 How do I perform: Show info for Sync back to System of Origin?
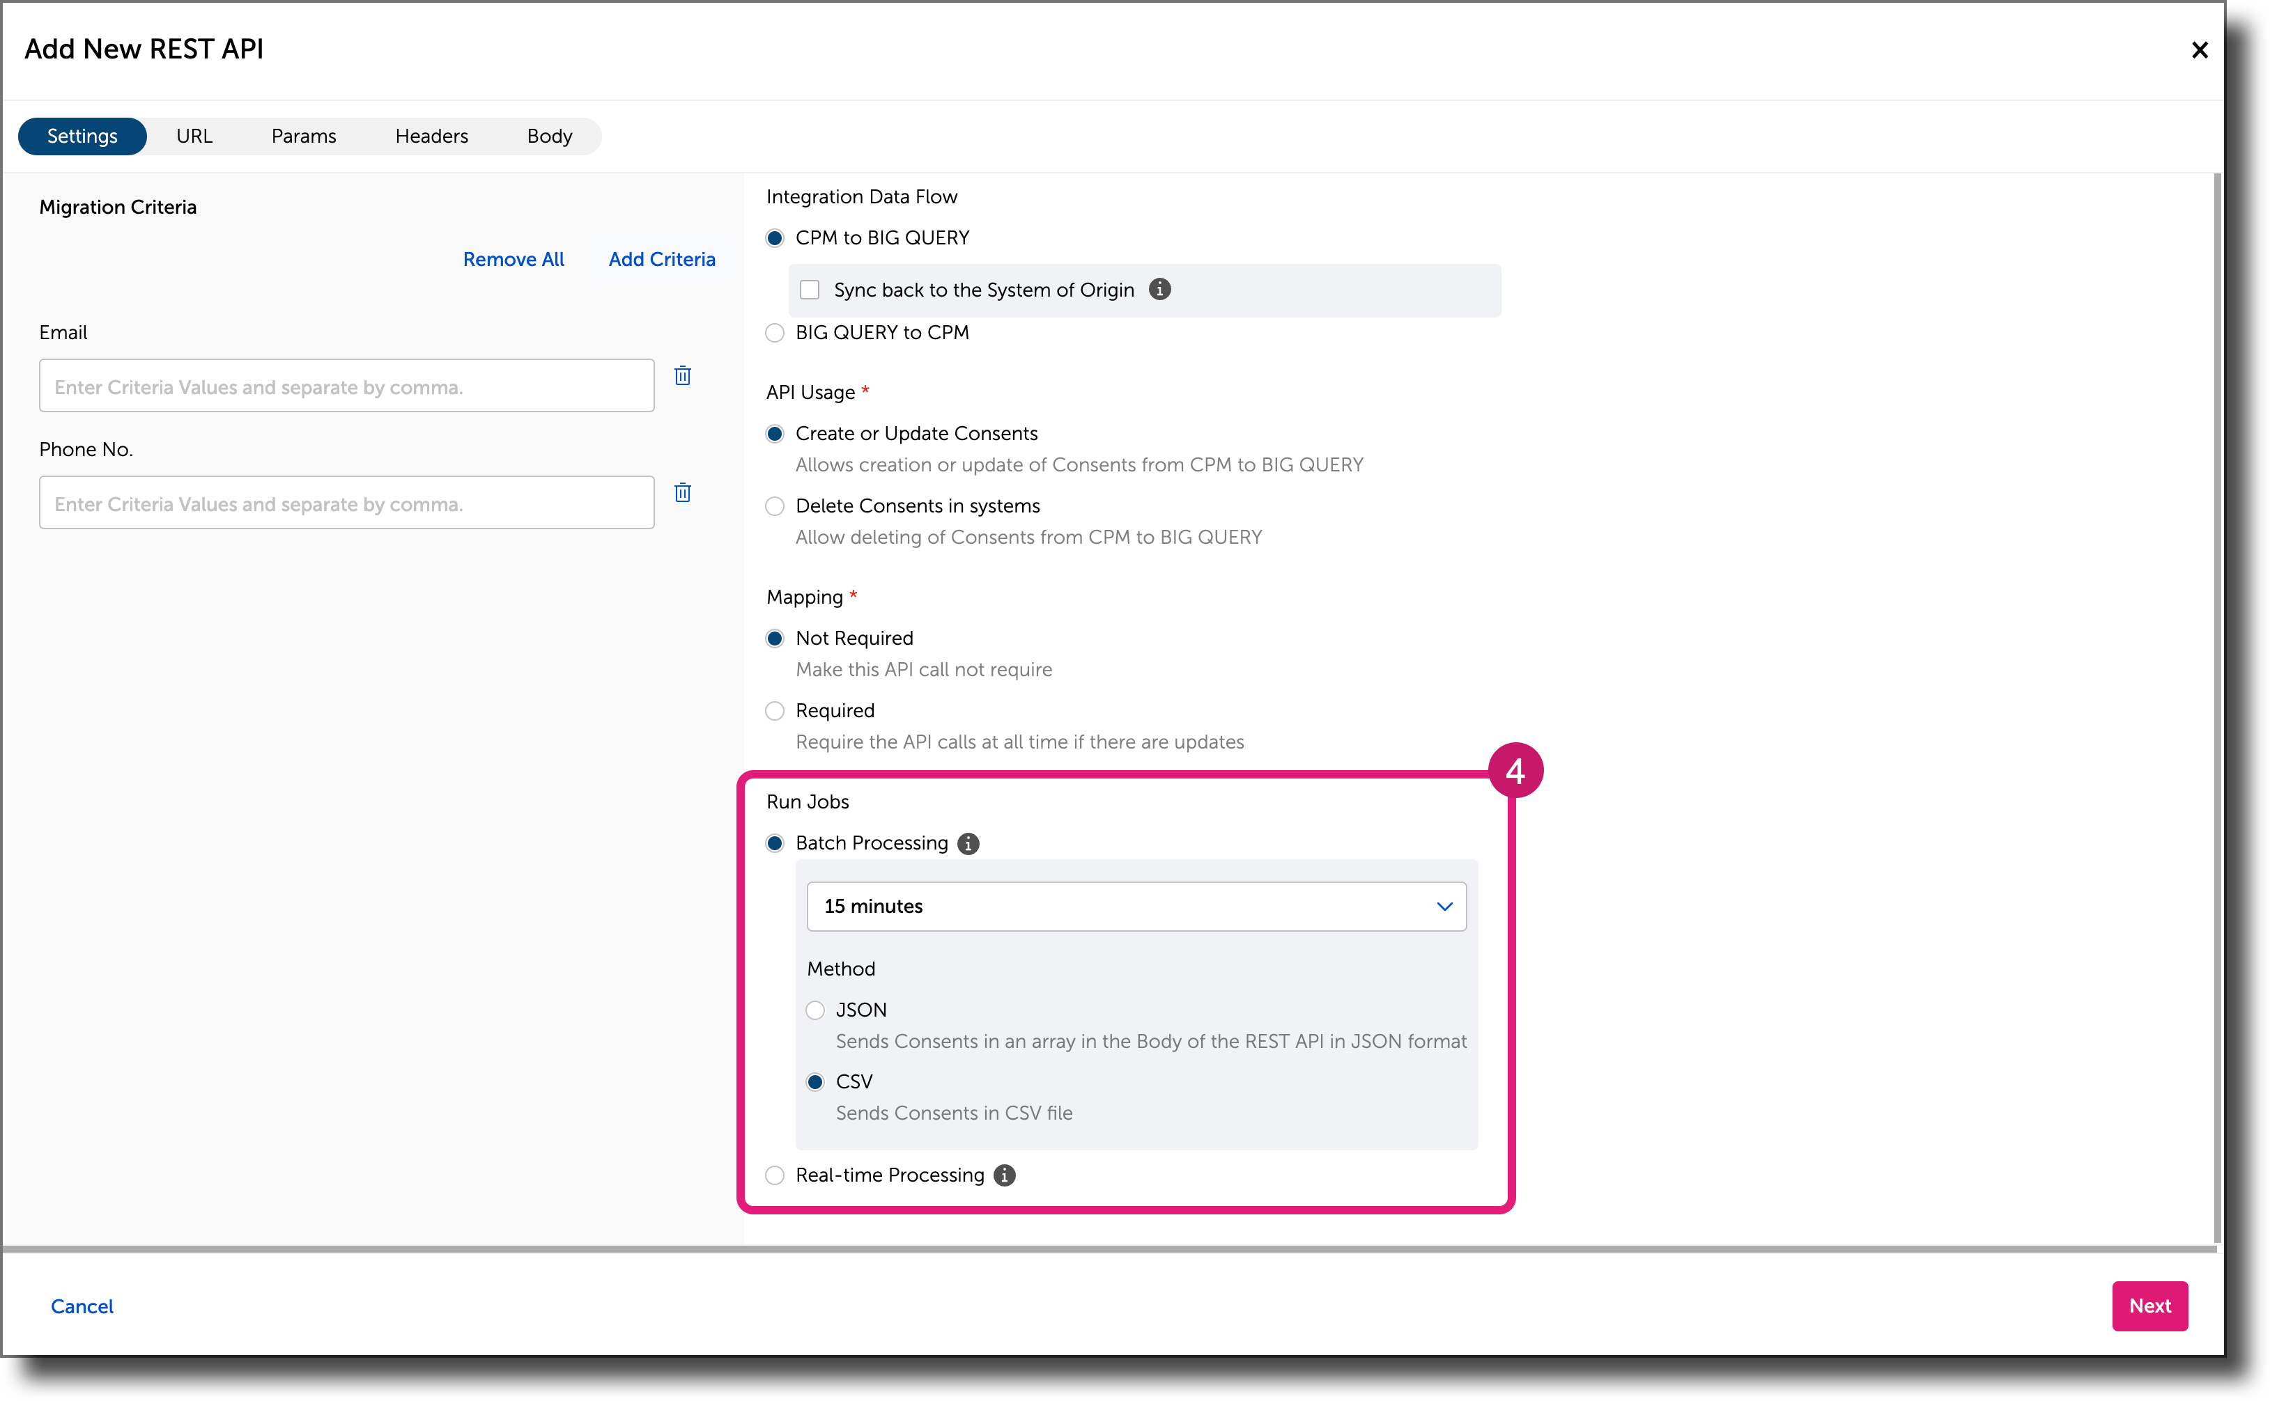point(1159,289)
